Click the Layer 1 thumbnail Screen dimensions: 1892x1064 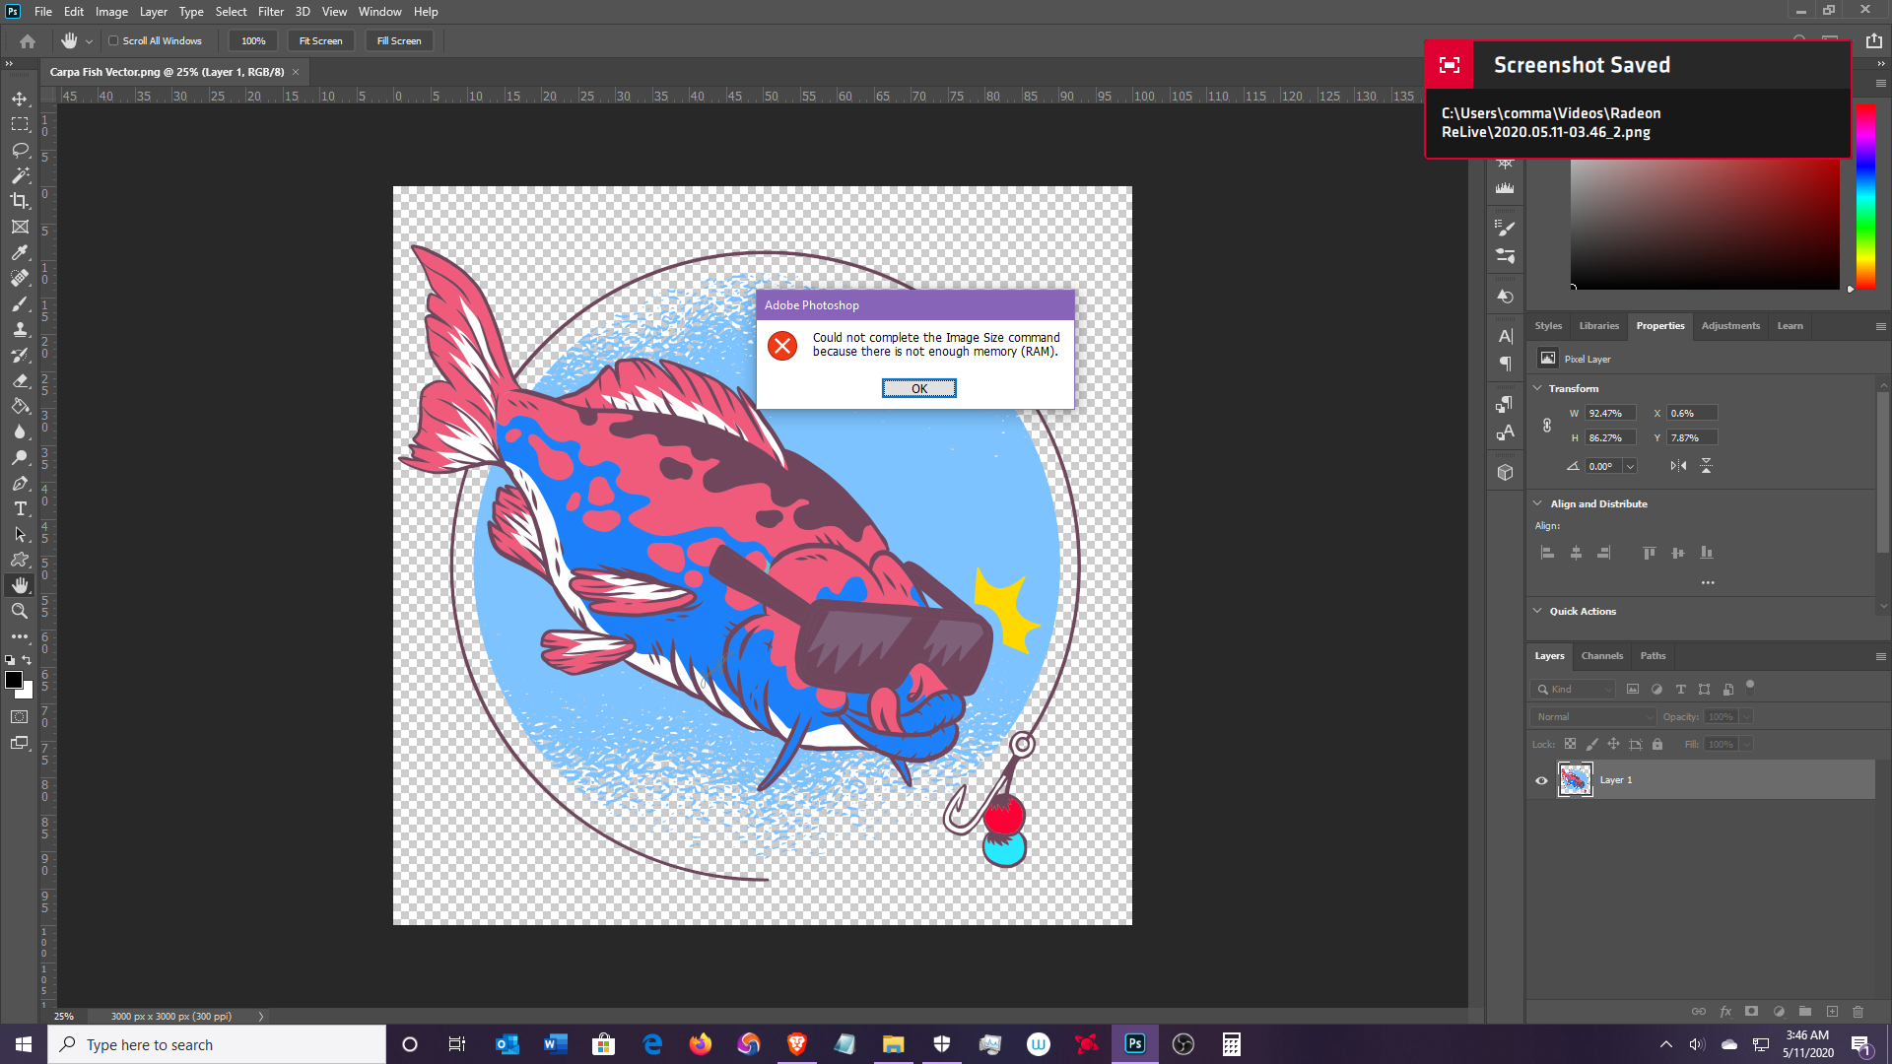tap(1575, 780)
